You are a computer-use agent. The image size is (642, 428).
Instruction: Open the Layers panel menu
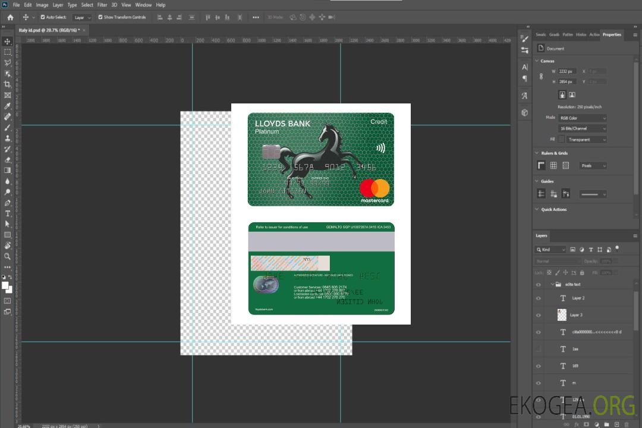pos(635,236)
